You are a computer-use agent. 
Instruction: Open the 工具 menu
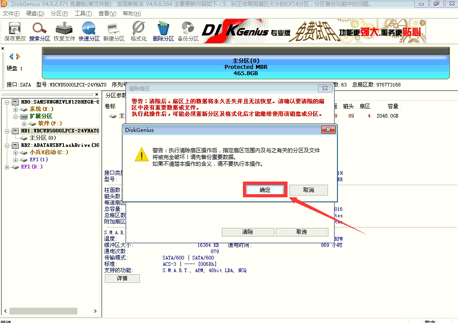(83, 13)
